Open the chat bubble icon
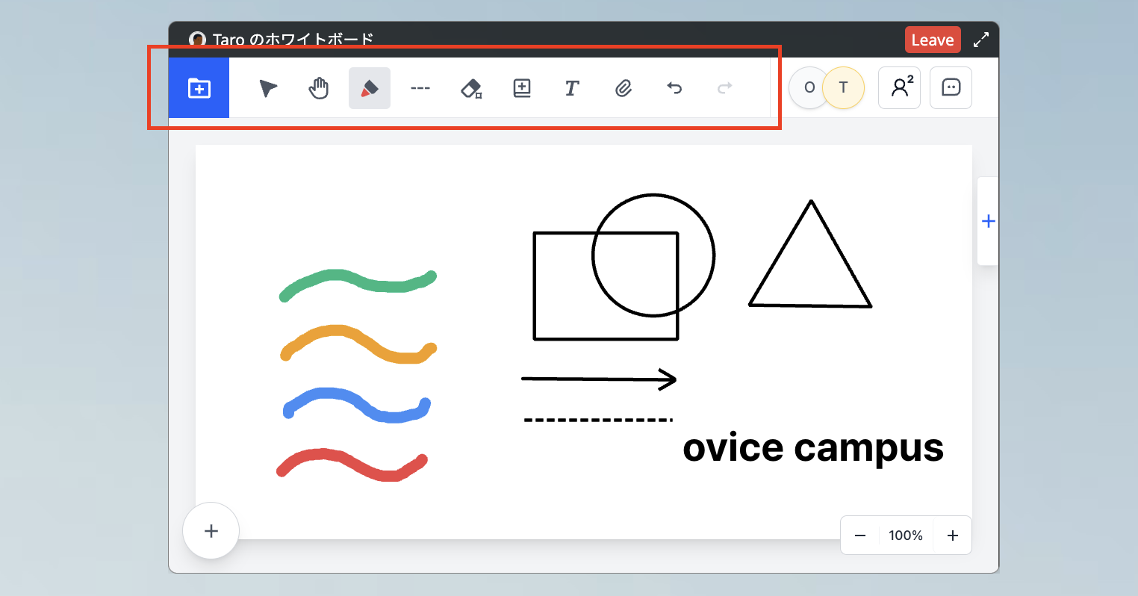The image size is (1138, 596). 951,88
